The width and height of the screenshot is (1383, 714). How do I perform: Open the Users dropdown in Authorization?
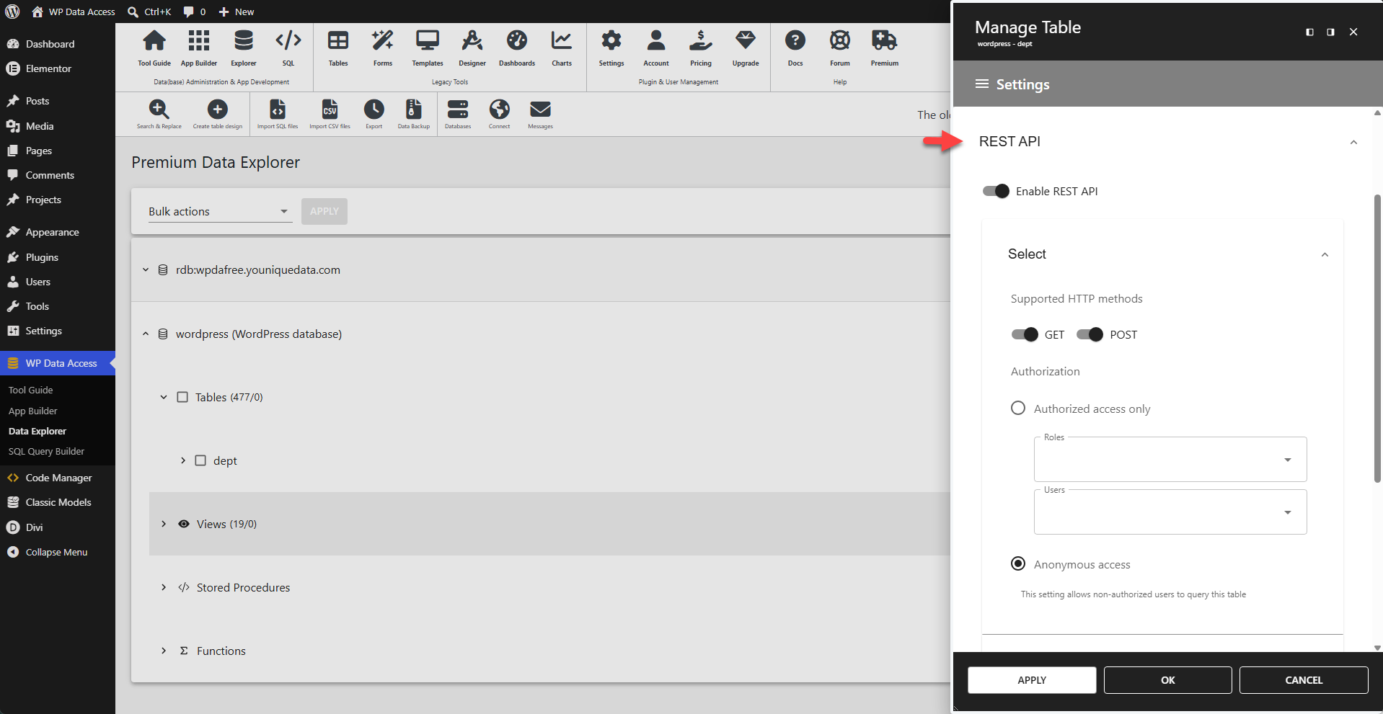click(x=1170, y=512)
